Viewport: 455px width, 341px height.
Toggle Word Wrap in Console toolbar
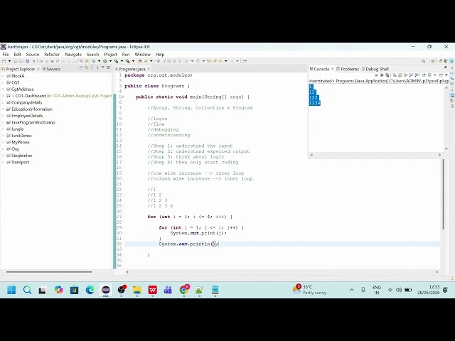405,75
